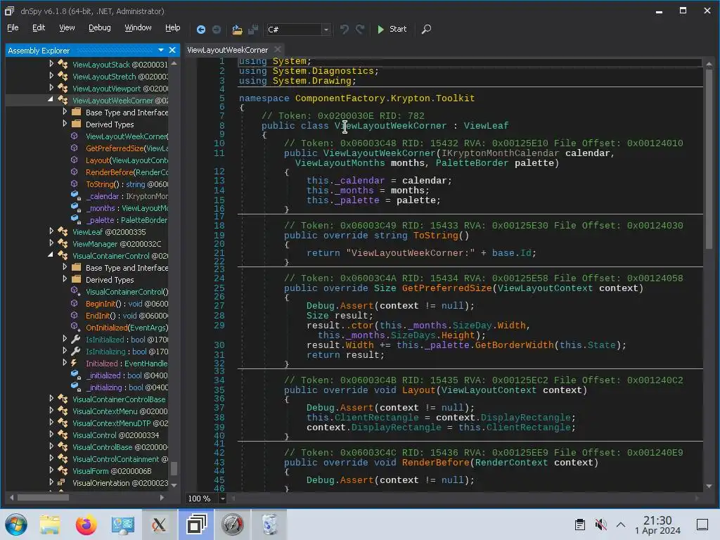Click the lightning icon beside Initialized event
This screenshot has width=720, height=540.
(75, 364)
